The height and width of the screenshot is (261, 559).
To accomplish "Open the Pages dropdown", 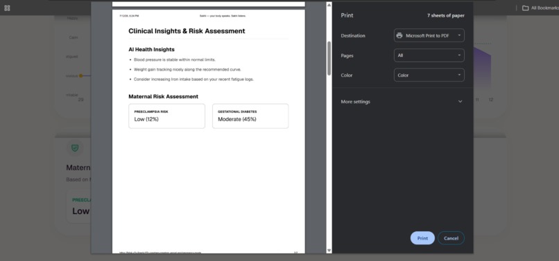I will pyautogui.click(x=429, y=55).
